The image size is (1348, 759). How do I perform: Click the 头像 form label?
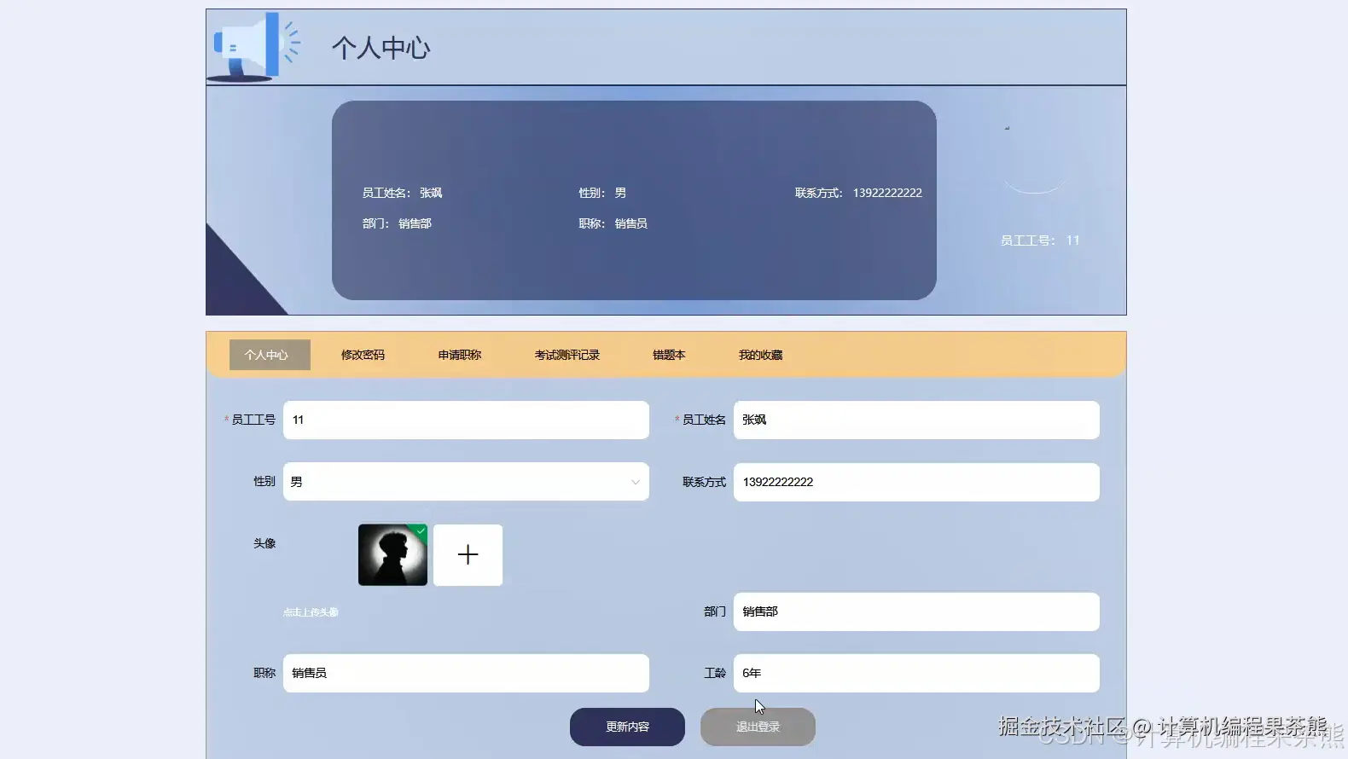[264, 543]
